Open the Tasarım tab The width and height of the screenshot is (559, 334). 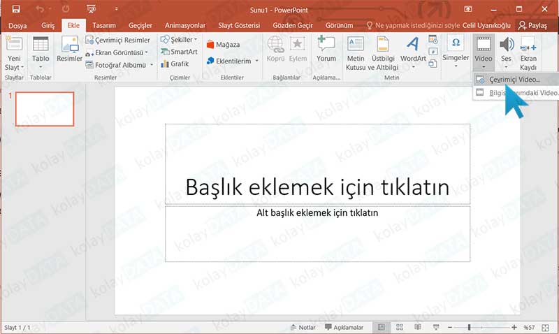coord(103,25)
